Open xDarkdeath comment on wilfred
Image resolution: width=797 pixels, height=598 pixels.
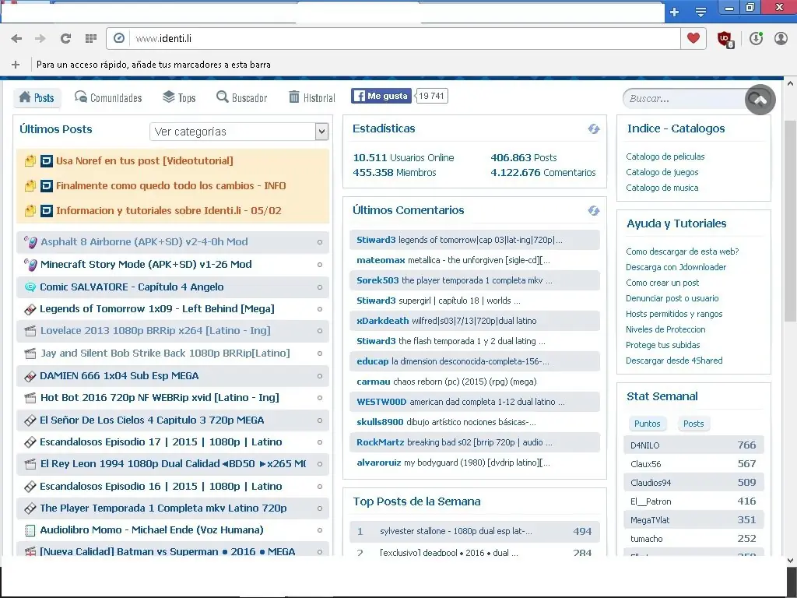tap(474, 321)
